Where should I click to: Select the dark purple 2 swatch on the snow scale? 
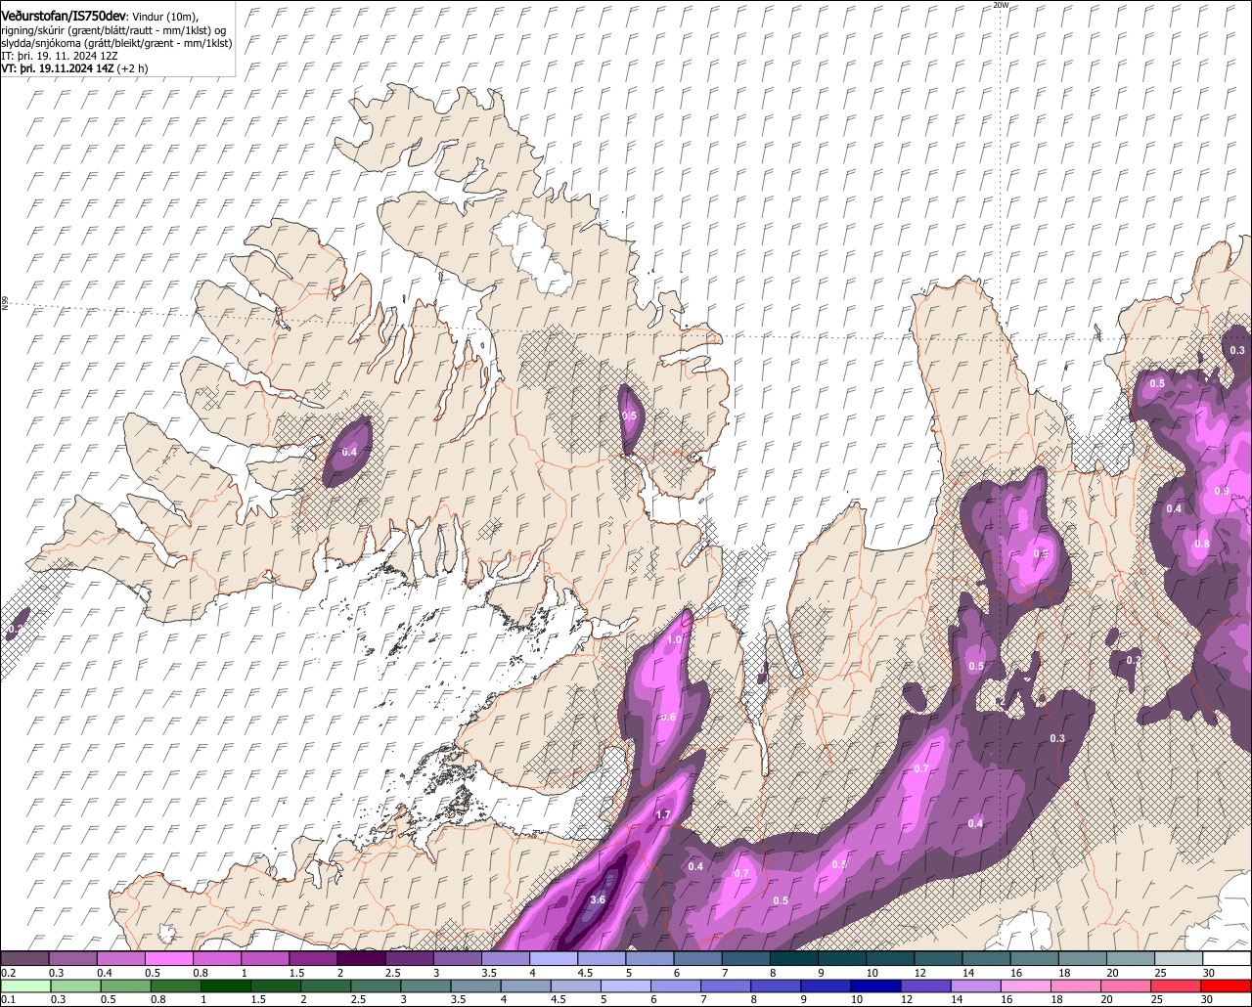click(x=361, y=958)
